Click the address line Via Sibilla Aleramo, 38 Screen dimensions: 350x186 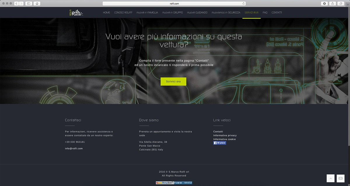153,142
